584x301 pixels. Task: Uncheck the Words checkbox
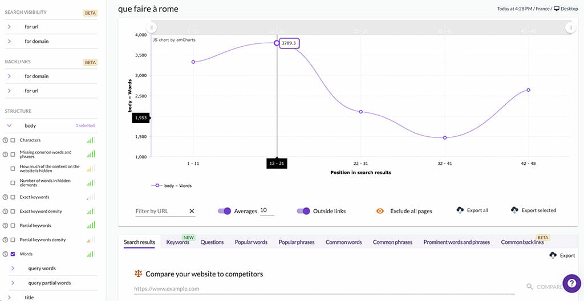click(13, 254)
